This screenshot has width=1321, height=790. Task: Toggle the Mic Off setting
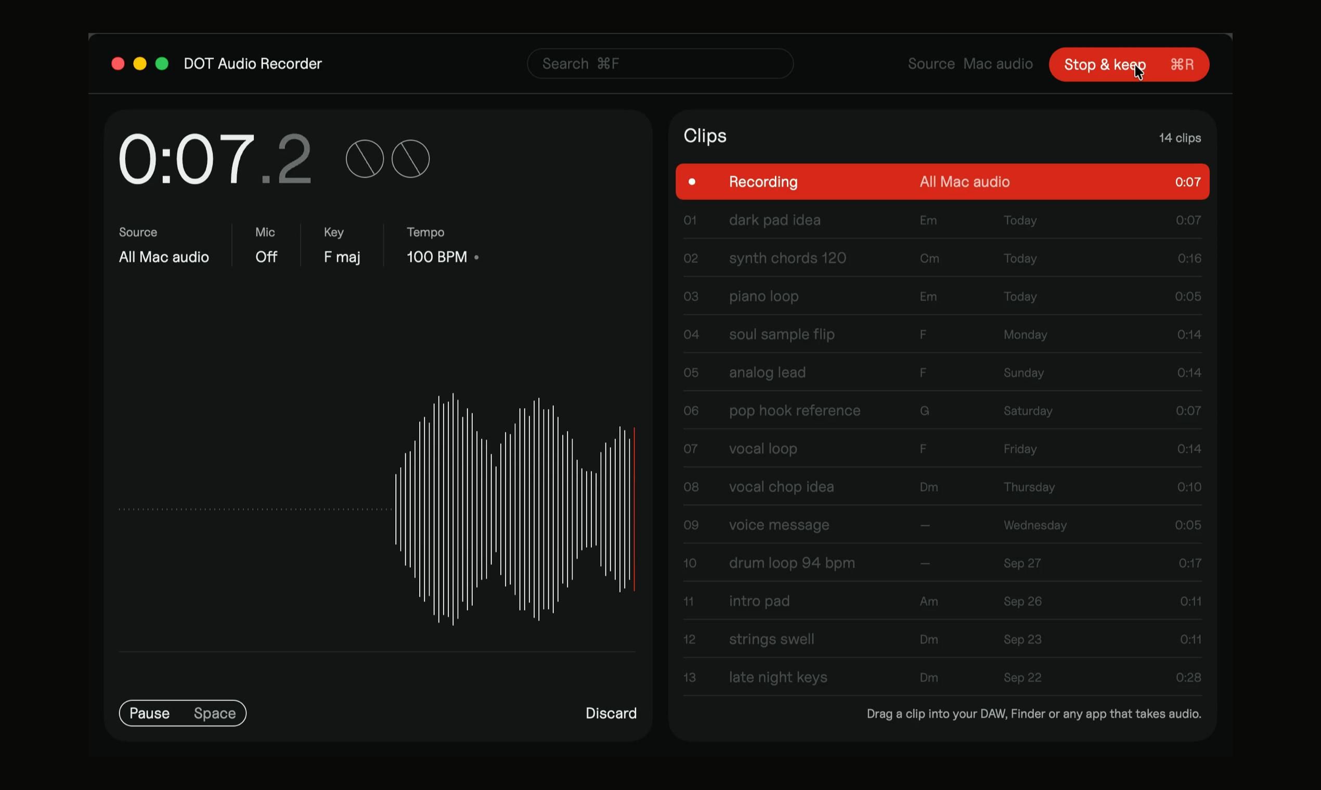point(266,245)
